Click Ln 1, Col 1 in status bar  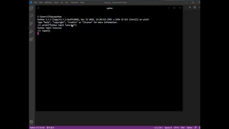[158, 128]
